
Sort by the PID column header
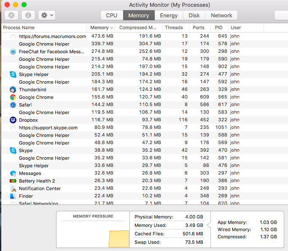tap(219, 27)
